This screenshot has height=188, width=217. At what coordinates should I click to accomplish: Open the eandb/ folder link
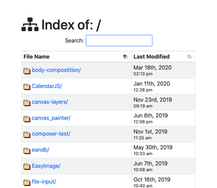tap(40, 150)
